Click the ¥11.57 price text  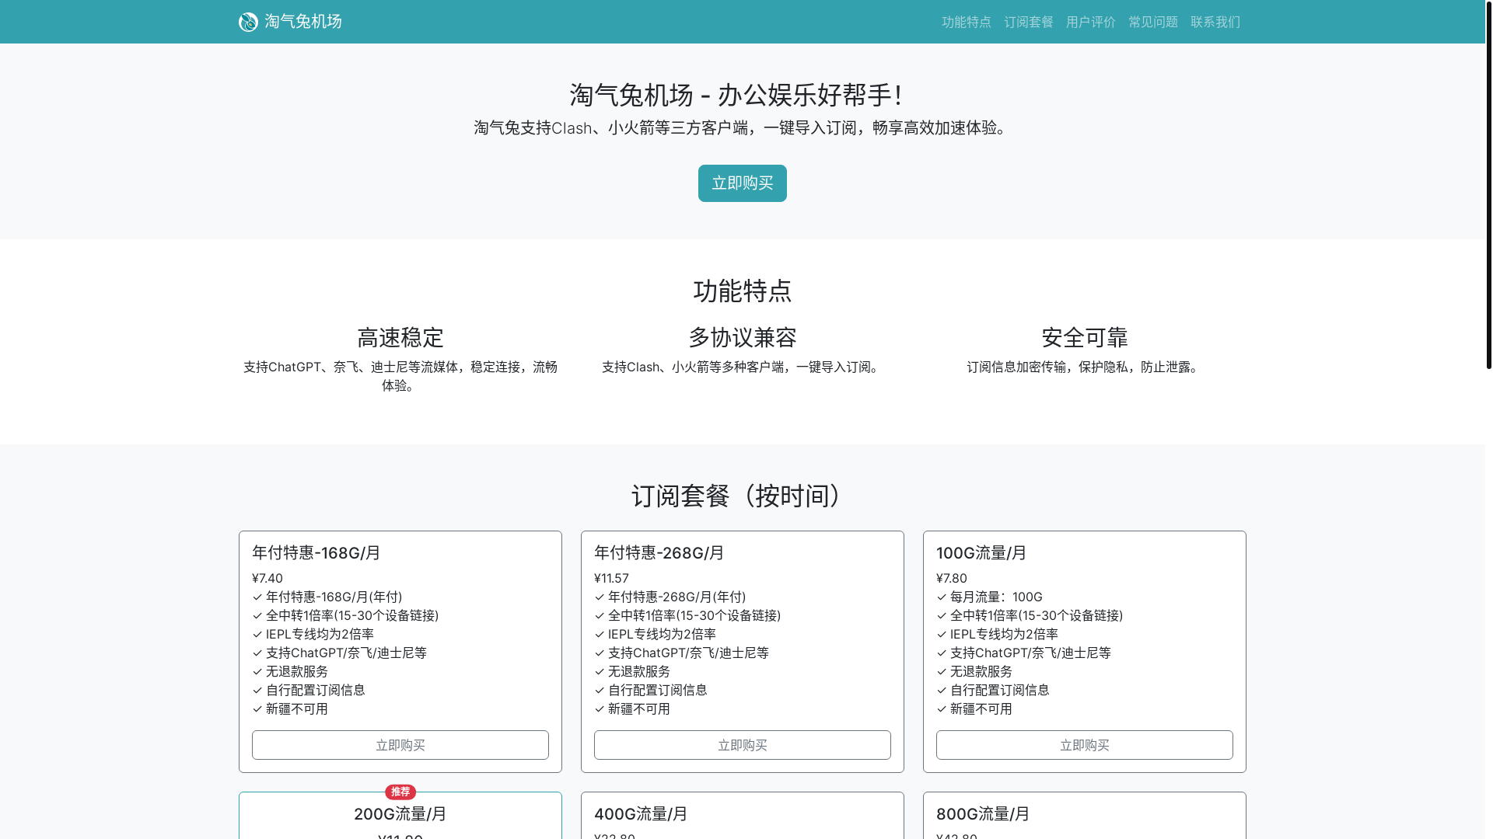(611, 578)
